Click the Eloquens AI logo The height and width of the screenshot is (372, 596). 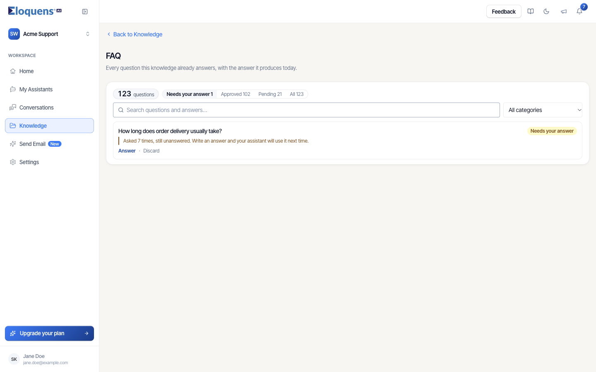(x=35, y=11)
